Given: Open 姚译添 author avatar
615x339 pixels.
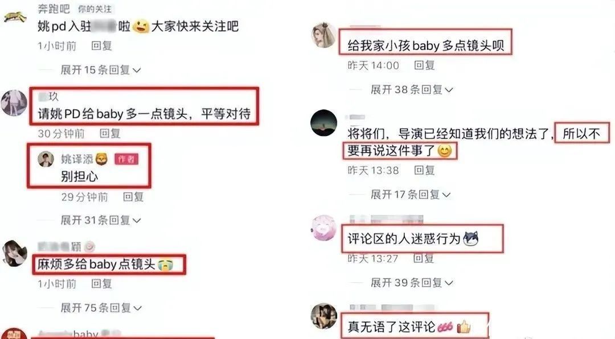Looking at the screenshot, I should click(x=46, y=159).
